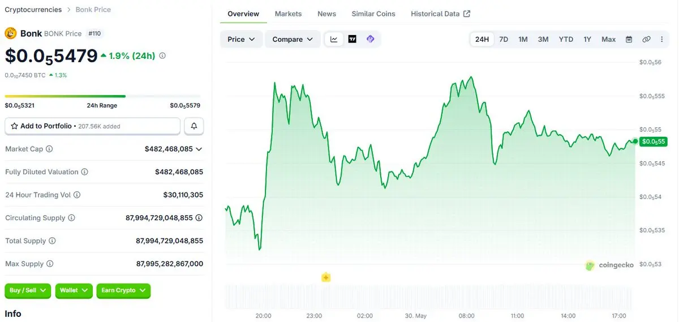Click the yellow event marker on chart

click(326, 277)
